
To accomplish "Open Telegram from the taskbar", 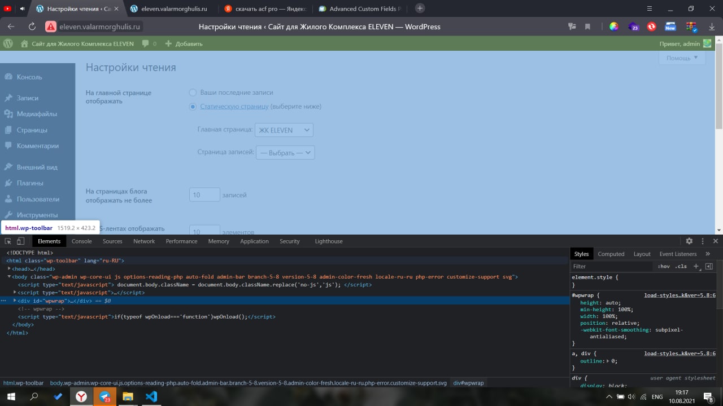I will 105,396.
